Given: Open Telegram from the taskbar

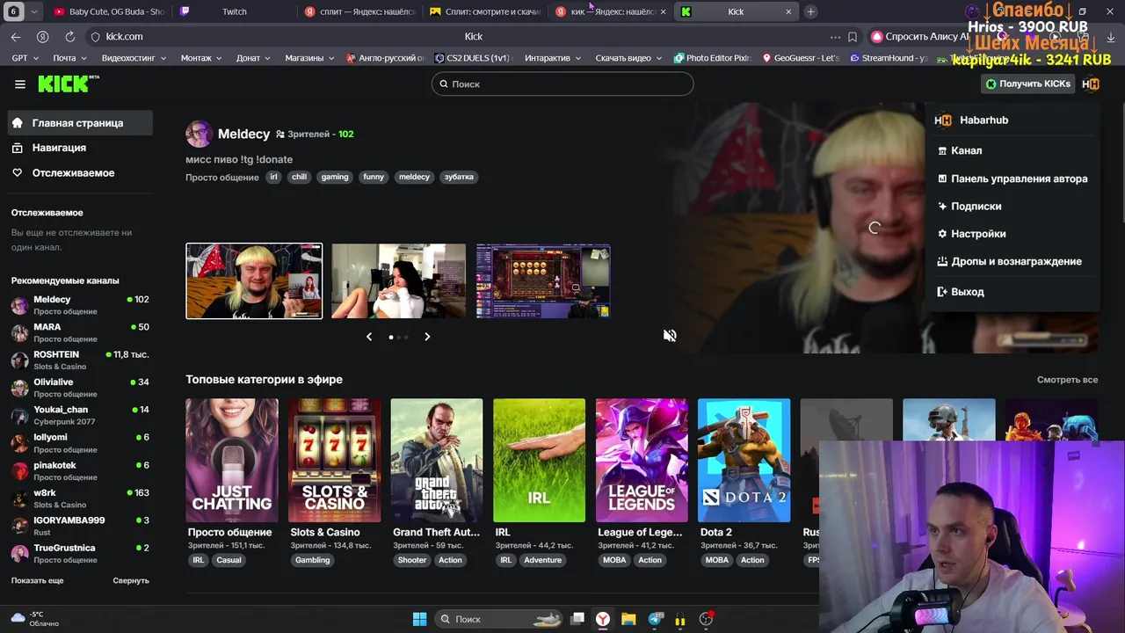Looking at the screenshot, I should tap(655, 619).
